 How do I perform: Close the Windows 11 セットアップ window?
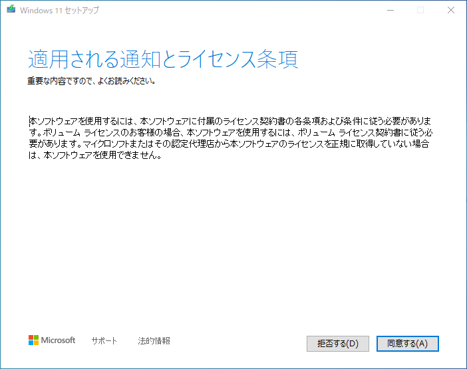coord(451,10)
